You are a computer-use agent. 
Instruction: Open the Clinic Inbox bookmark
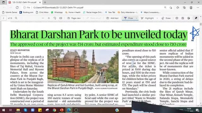[x=42, y=12]
